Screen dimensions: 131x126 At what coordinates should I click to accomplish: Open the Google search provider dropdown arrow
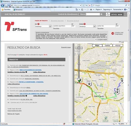[129, 5]
